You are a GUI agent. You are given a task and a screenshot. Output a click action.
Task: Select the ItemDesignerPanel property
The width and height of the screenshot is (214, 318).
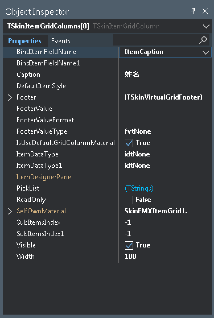(45, 177)
